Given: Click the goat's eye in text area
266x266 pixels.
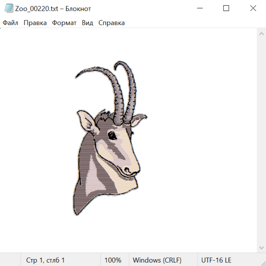Looking at the screenshot, I should [112, 135].
